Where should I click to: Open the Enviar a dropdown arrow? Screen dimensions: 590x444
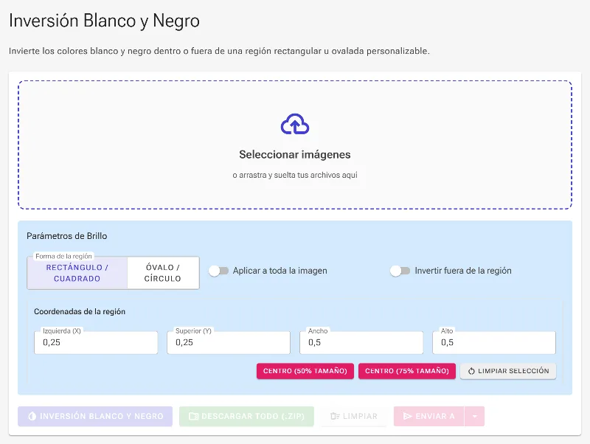(x=475, y=416)
